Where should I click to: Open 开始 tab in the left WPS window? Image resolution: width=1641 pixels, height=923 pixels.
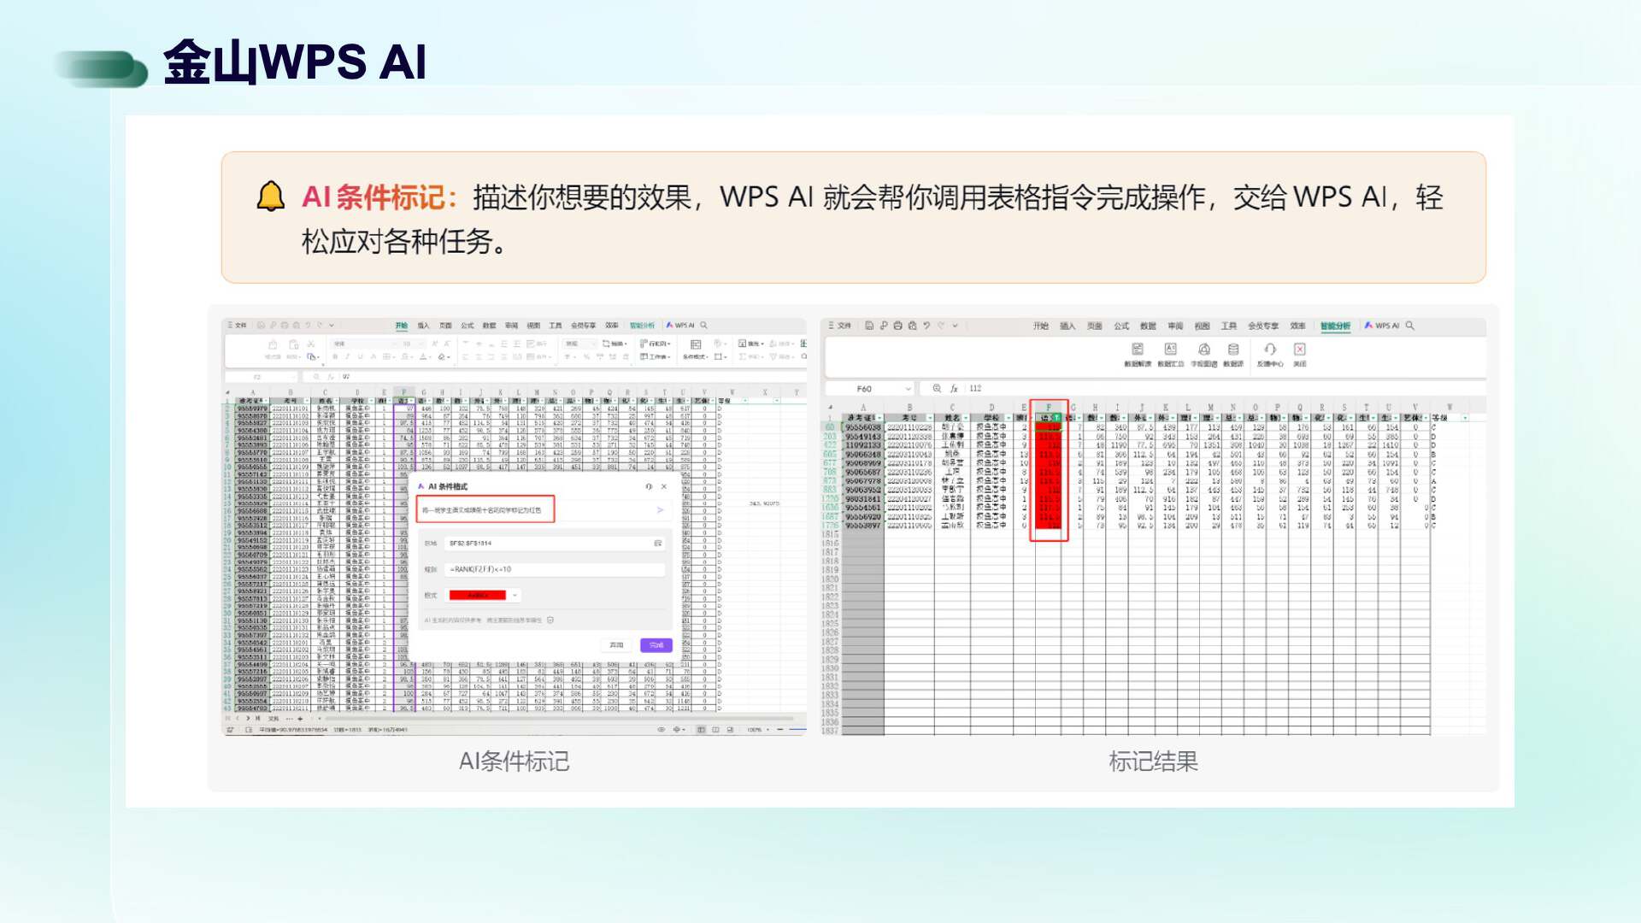click(x=402, y=326)
